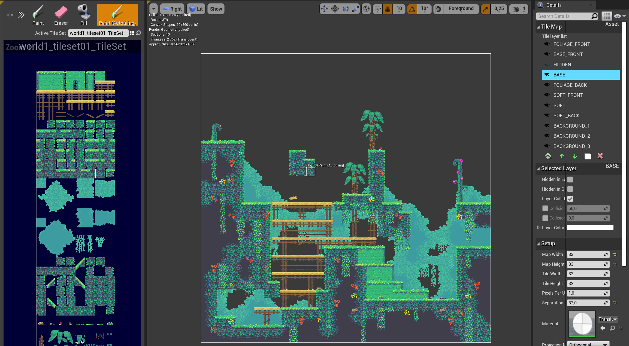629x346 pixels.
Task: Click the delete selected layer red X icon
Action: pyautogui.click(x=600, y=156)
